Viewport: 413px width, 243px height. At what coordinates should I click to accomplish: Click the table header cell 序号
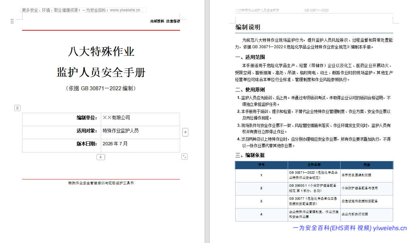pyautogui.click(x=261, y=165)
